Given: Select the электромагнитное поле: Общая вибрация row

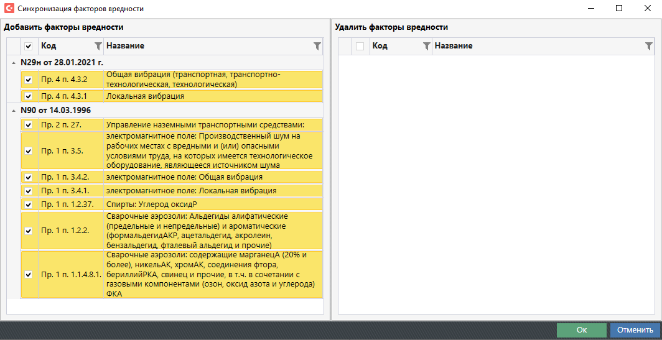Looking at the screenshot, I should pos(187,177).
